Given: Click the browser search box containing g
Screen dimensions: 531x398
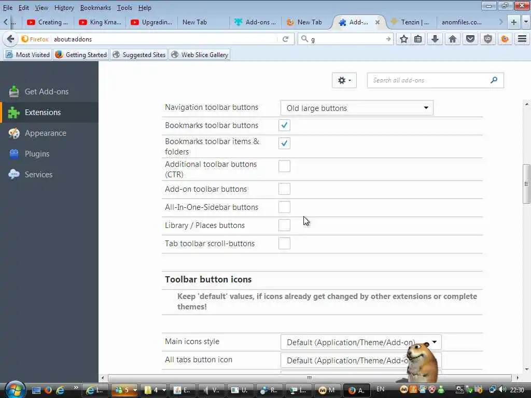Looking at the screenshot, I should coord(345,39).
